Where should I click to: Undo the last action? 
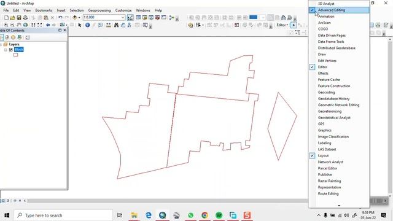point(60,18)
